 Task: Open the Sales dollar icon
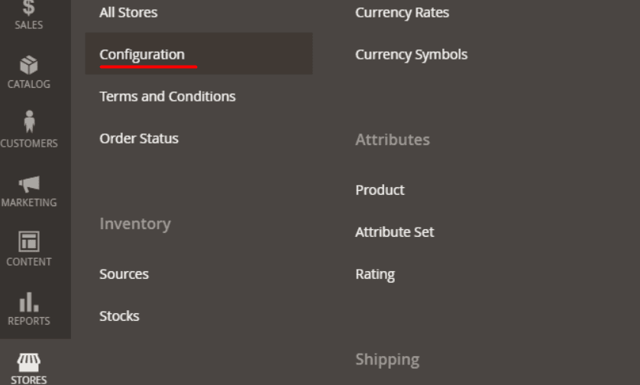[28, 8]
